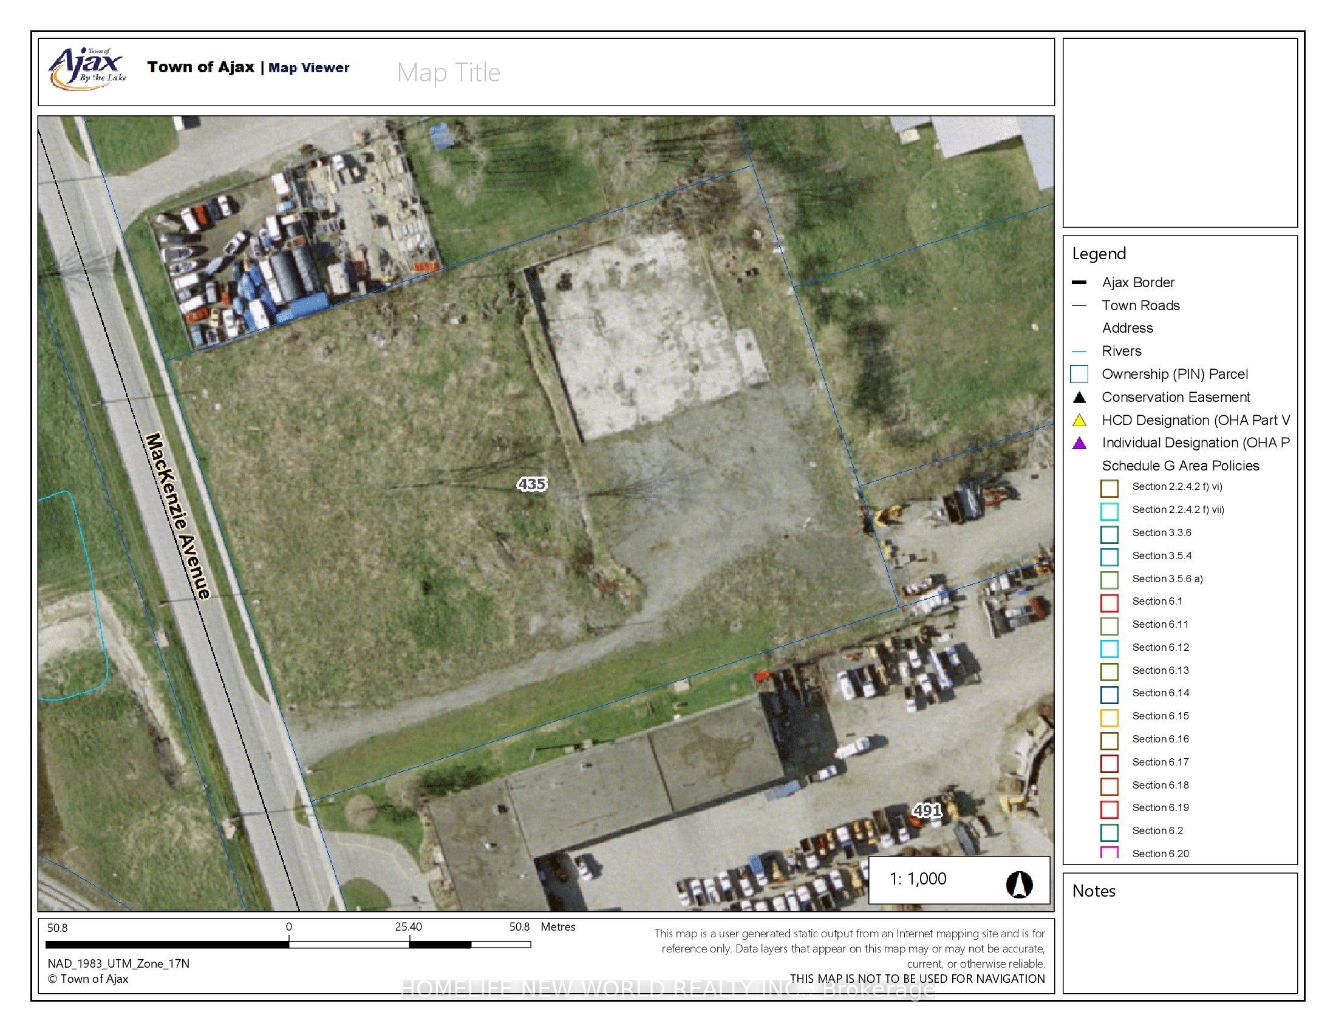Click the Section 6.14 swatch box

1109,694
